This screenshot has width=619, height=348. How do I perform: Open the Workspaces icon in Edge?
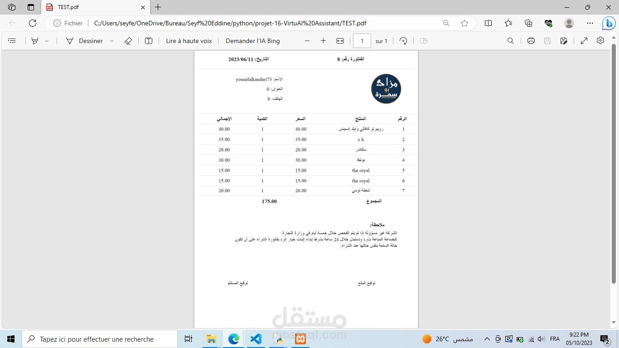pos(12,7)
